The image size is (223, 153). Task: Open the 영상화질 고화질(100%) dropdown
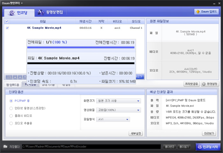[x=119, y=110]
